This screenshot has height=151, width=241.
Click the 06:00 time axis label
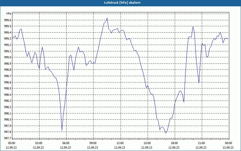coord(66,143)
